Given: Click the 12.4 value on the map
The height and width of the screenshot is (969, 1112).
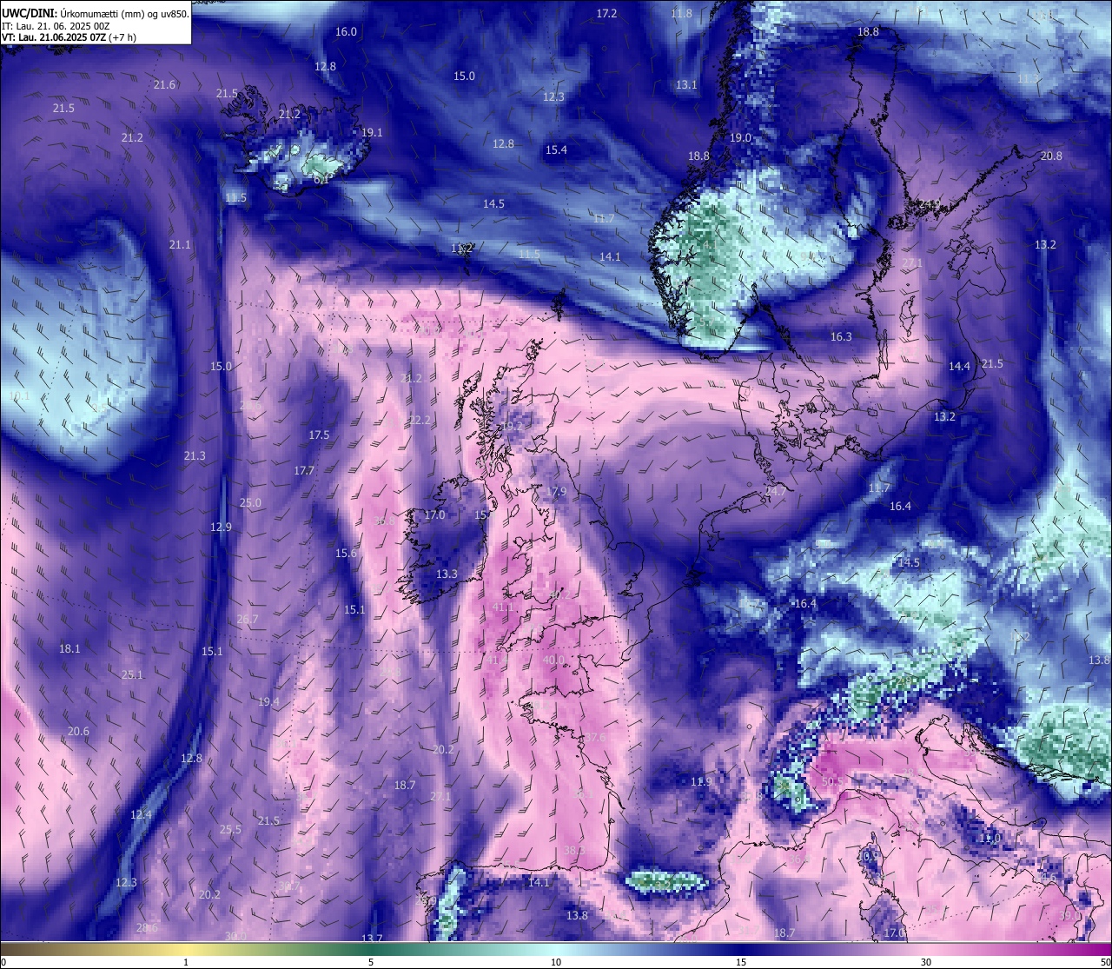Looking at the screenshot, I should click(x=141, y=814).
